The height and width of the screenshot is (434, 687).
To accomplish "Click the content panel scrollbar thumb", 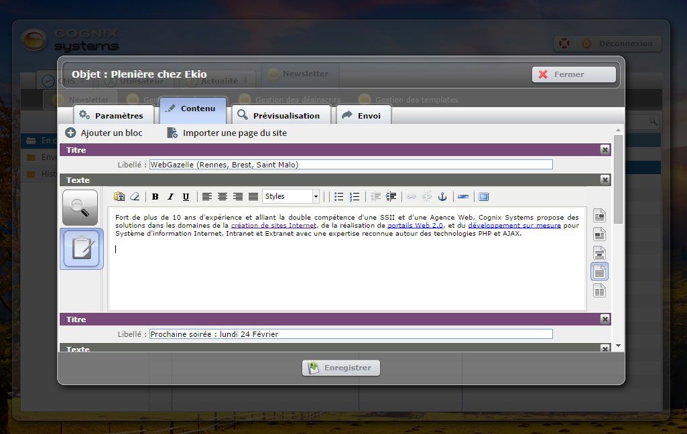I will pyautogui.click(x=618, y=179).
